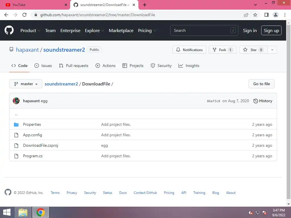Click the Notifications button
This screenshot has height=218, width=291.
[189, 50]
